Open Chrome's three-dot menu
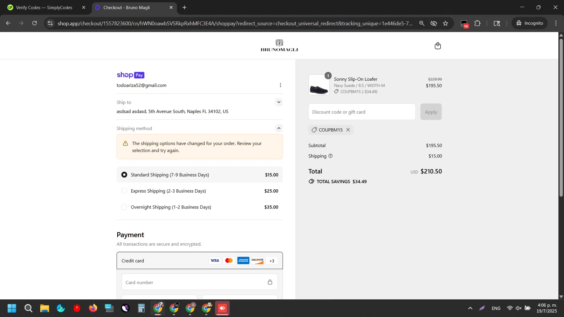564x317 pixels. [x=556, y=23]
